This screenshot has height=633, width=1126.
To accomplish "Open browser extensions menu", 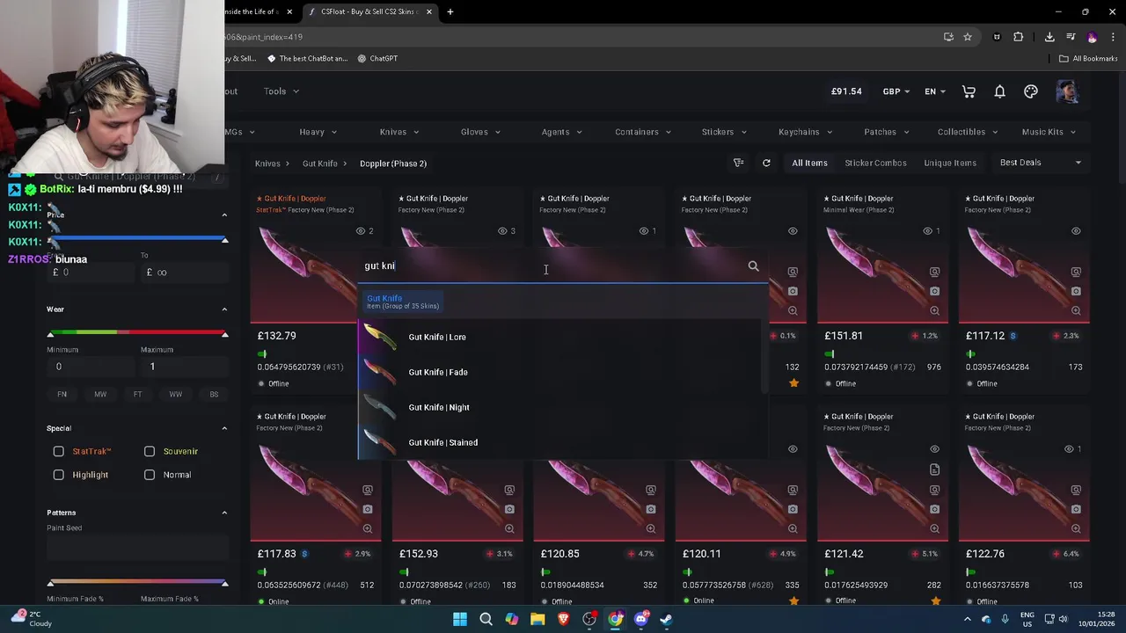I will click(x=1019, y=37).
